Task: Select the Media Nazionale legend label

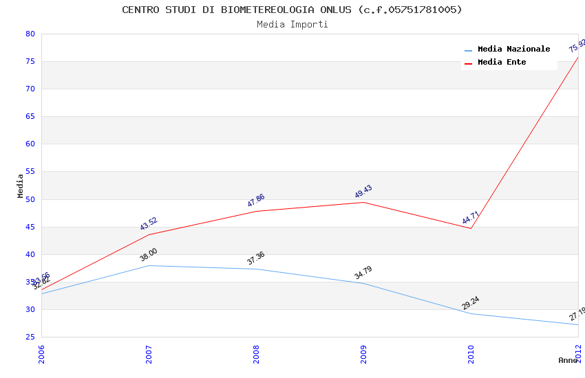Action: click(x=513, y=49)
